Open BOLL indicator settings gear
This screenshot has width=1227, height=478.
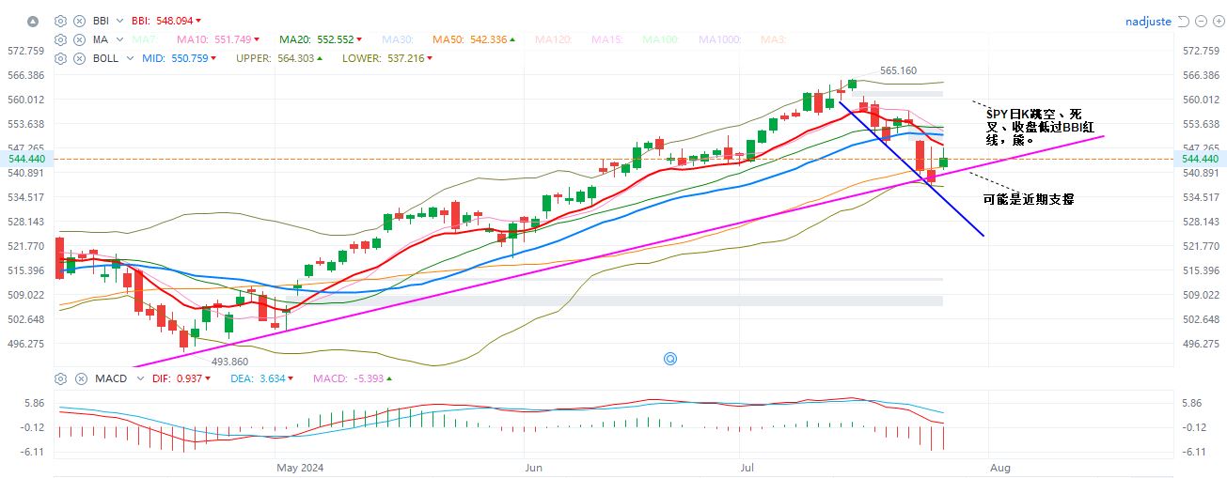(61, 58)
